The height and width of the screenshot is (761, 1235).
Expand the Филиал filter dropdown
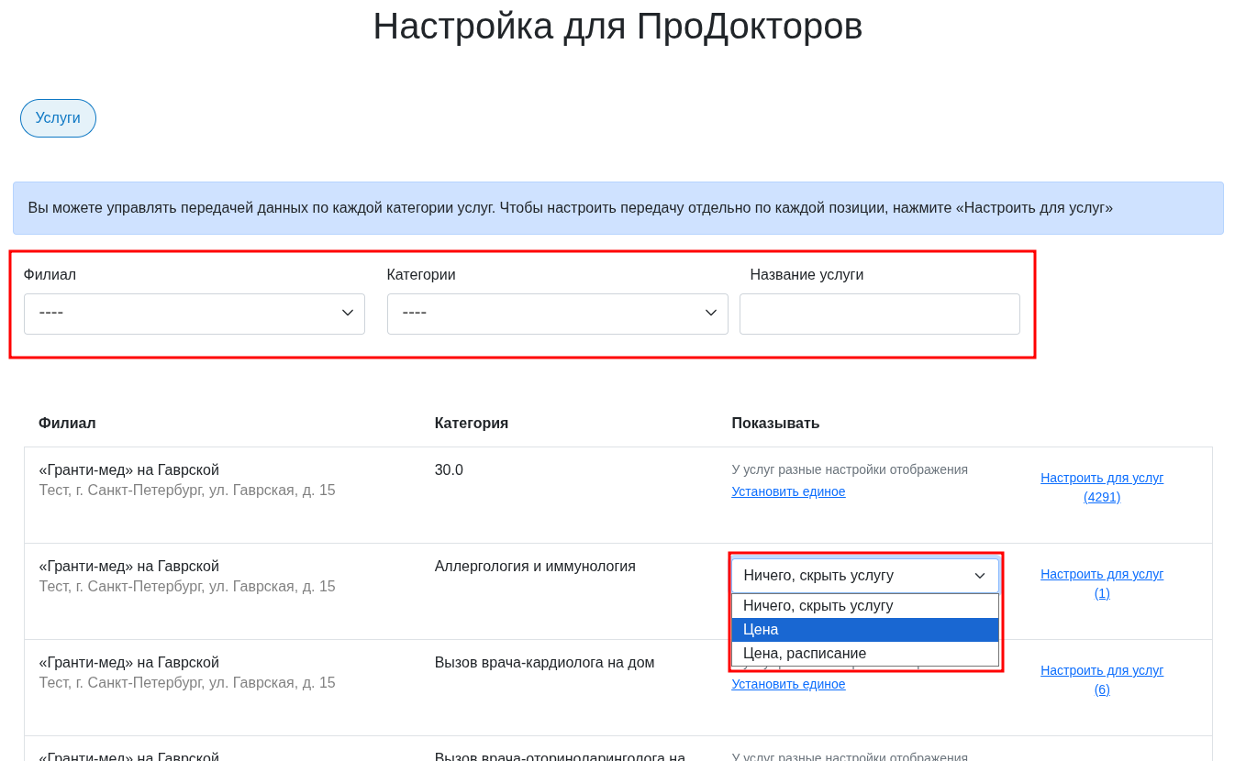tap(195, 314)
